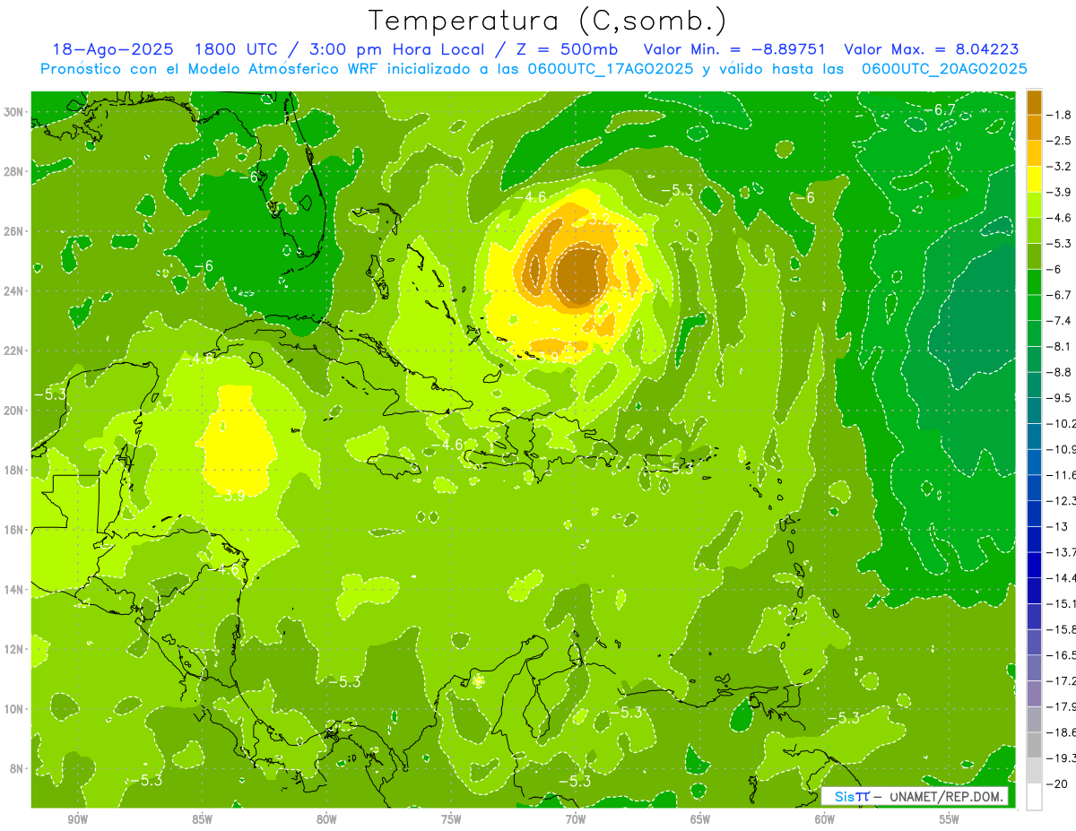Click the "70W" longitude axis label
Image resolution: width=1076 pixels, height=831 pixels.
(576, 819)
